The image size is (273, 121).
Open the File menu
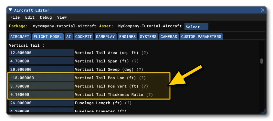coord(15,17)
